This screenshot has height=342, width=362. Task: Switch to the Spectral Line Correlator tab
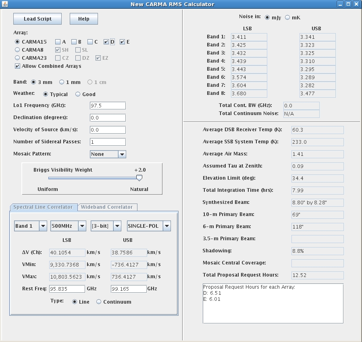pos(43,207)
